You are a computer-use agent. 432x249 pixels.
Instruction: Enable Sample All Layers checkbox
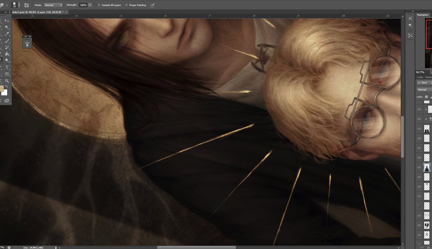pyautogui.click(x=99, y=5)
